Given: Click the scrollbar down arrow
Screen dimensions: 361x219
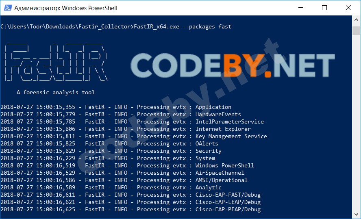Looking at the screenshot, I should (x=357, y=215).
